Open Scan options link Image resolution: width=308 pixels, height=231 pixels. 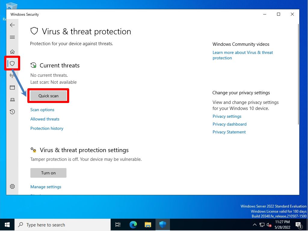42,110
